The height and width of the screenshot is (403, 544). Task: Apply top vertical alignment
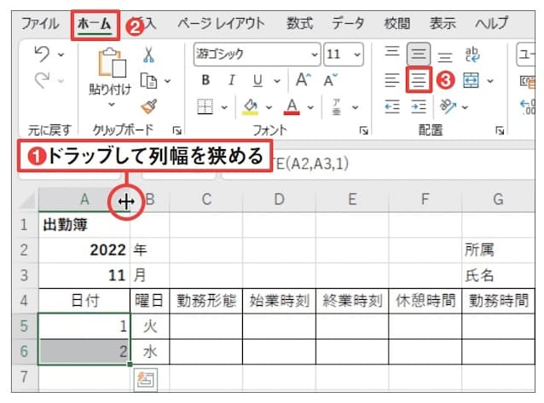coord(392,52)
